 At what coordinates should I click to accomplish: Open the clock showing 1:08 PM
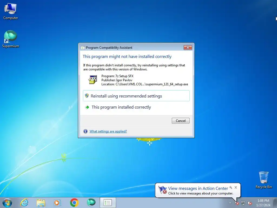pos(263,203)
